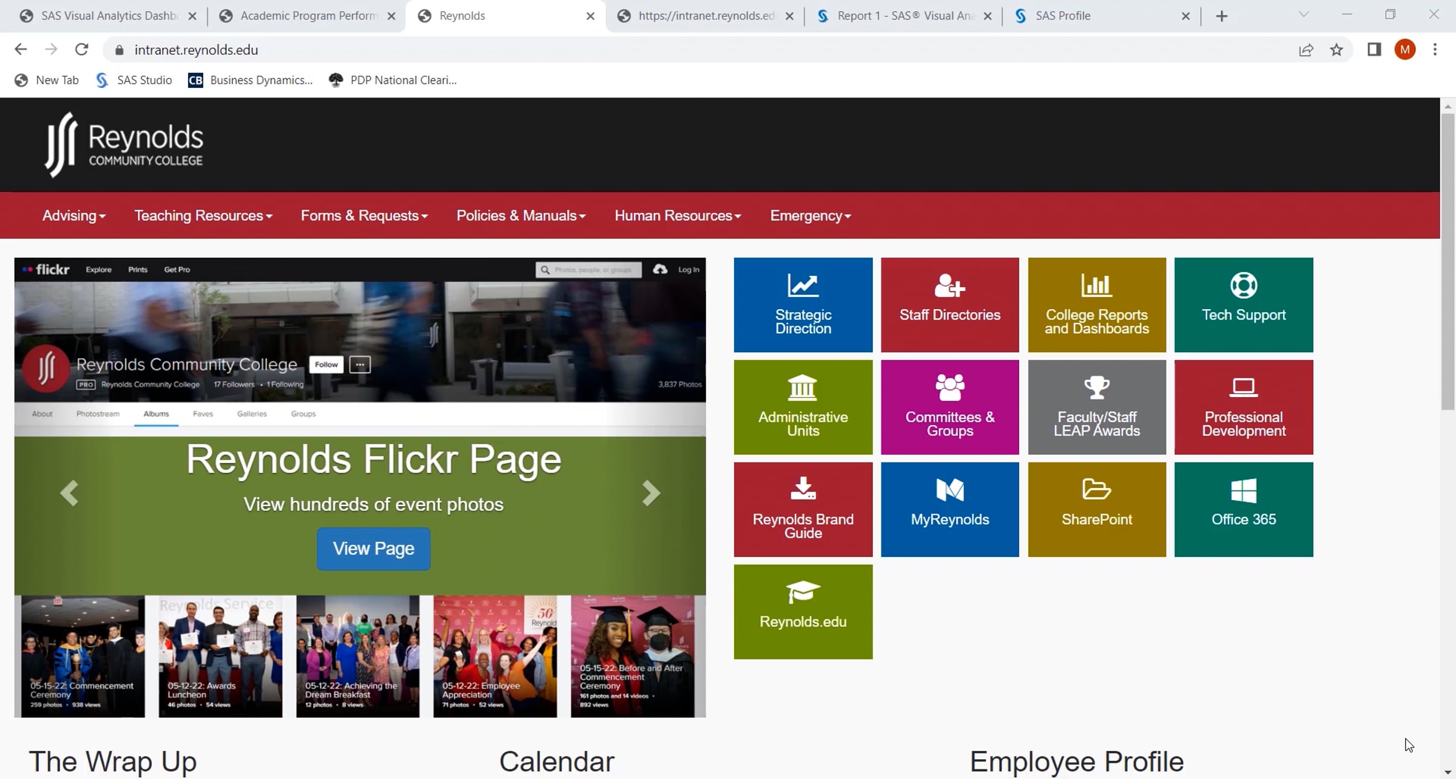Screen dimensions: 1456x779
Task: Open the Business Dynamics bookmark
Action: [250, 80]
